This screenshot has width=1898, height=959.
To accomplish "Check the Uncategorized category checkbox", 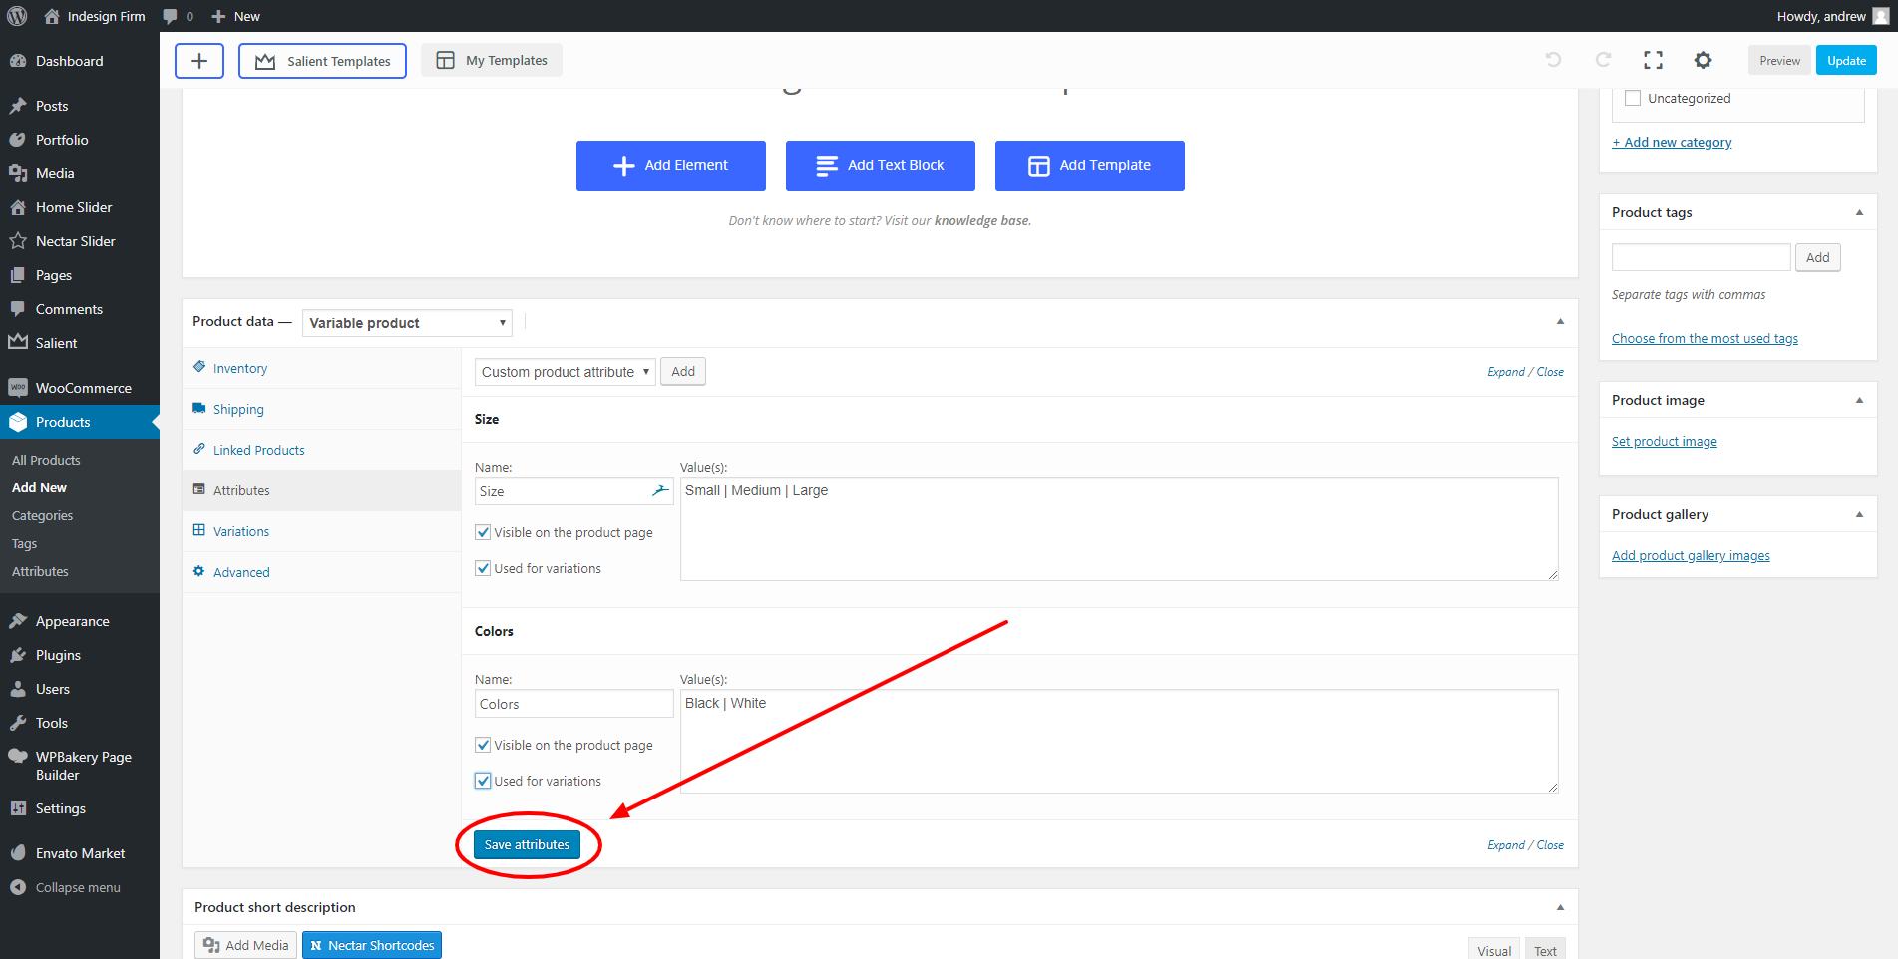I will (x=1633, y=98).
